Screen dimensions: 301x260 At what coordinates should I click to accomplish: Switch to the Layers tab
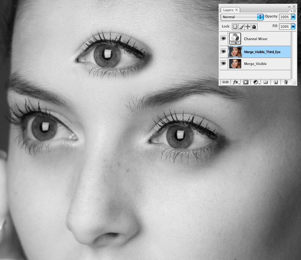[x=228, y=10]
